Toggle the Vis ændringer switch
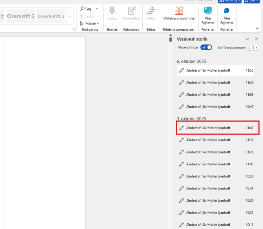Image resolution: width=263 pixels, height=229 pixels. 206,48
